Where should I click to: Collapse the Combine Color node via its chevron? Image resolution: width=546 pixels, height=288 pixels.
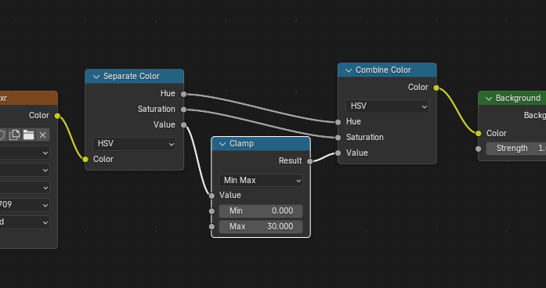click(349, 70)
